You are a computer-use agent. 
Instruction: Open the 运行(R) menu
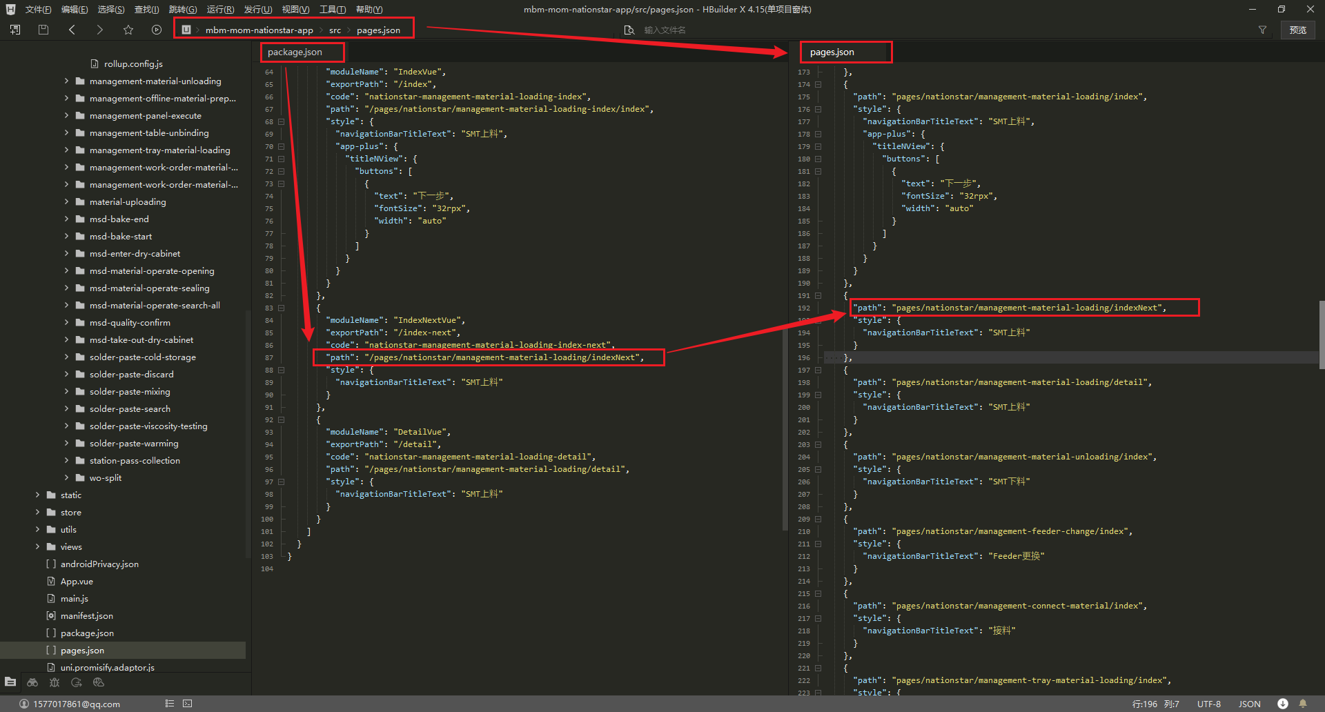pos(220,9)
